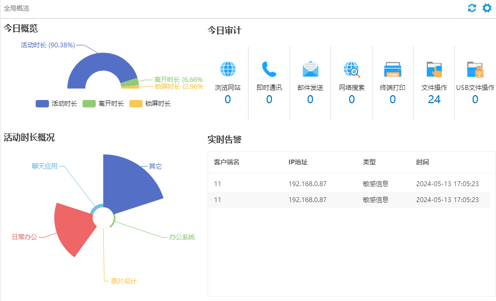Image resolution: width=496 pixels, height=301 pixels.
Task: Click the green 离开时长 donut segment
Action: (x=130, y=82)
